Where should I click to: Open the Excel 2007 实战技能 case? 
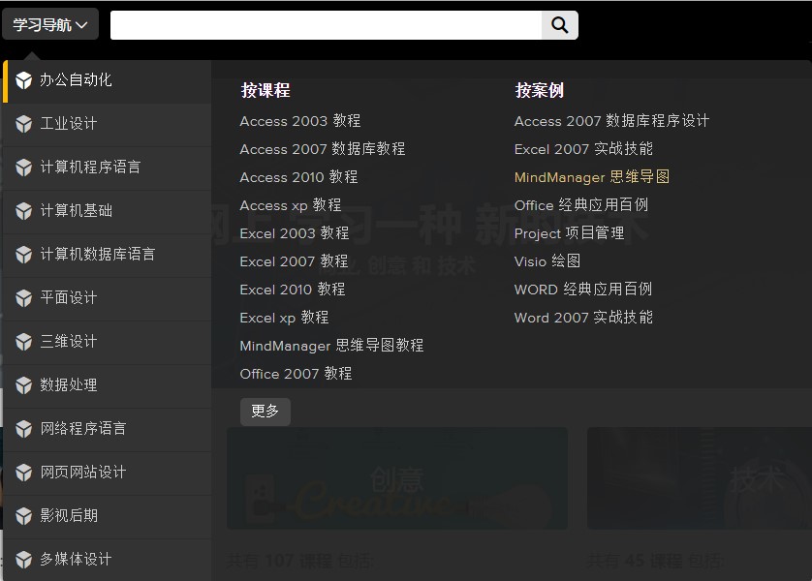pyautogui.click(x=583, y=149)
